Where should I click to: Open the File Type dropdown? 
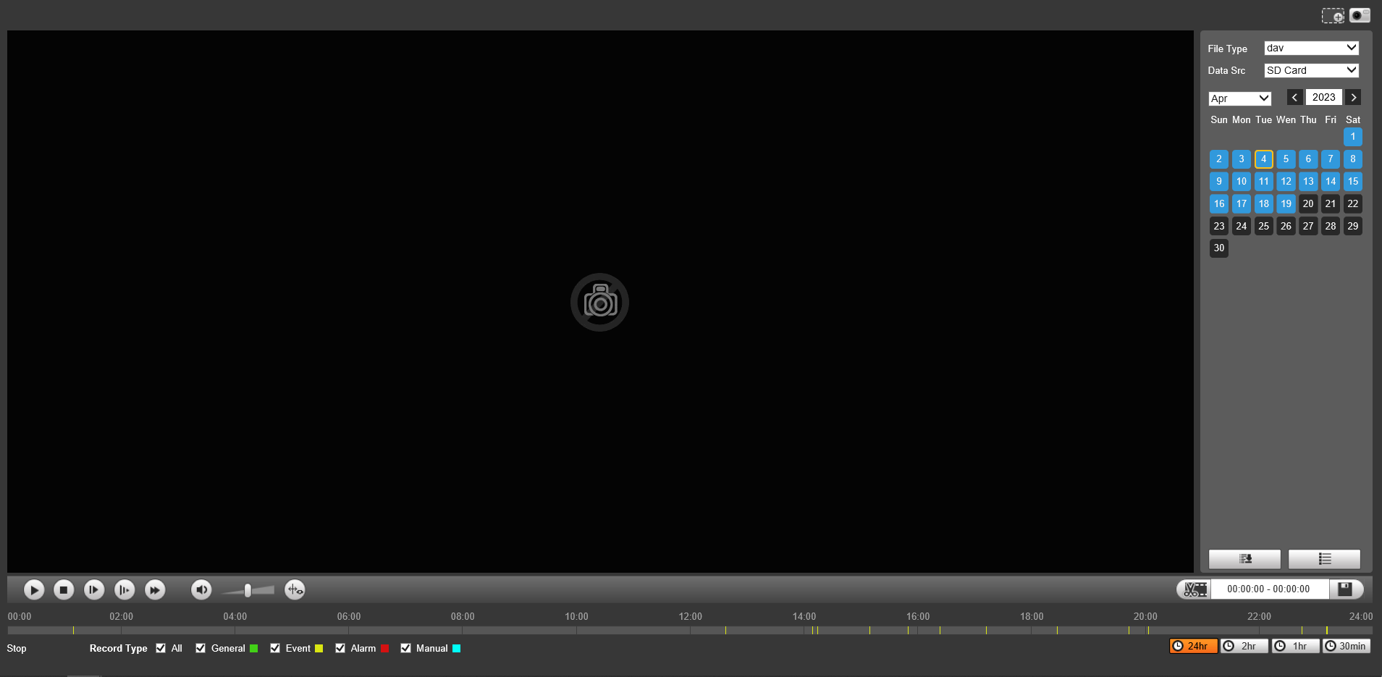1312,48
